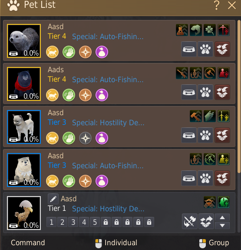Open help question mark in Pet List header

(x=217, y=5)
